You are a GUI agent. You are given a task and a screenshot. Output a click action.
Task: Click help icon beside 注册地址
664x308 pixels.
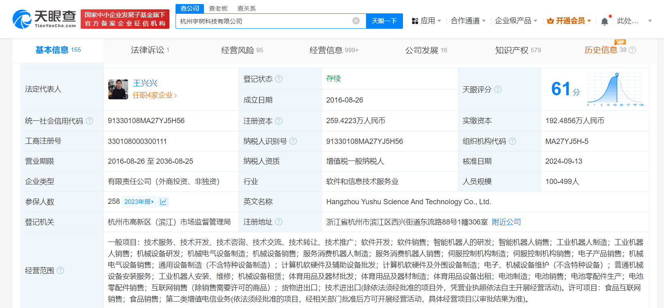[279, 222]
